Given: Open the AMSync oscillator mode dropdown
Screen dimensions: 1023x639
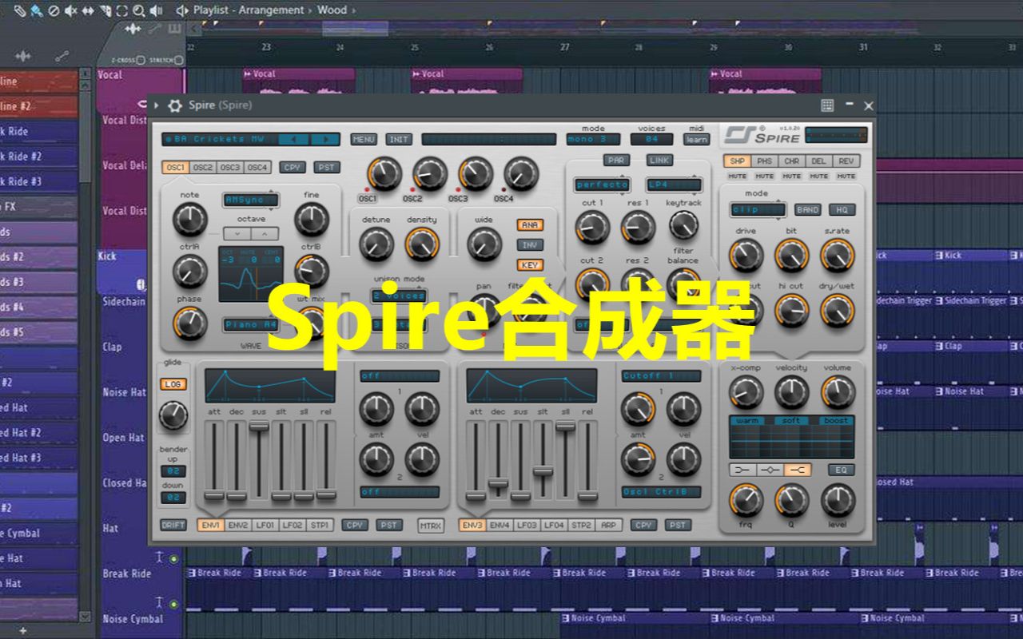Looking at the screenshot, I should pos(250,200).
